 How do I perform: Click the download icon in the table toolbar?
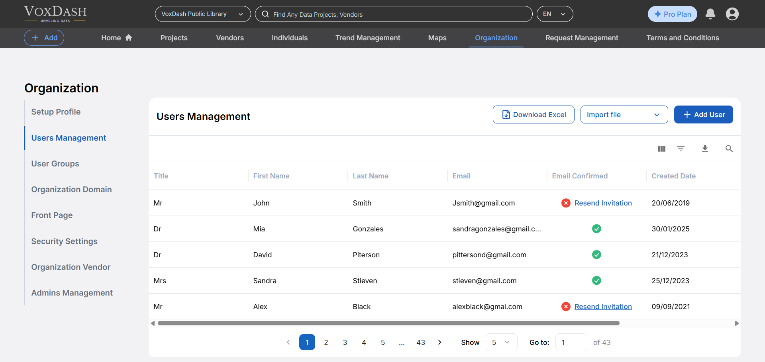click(705, 149)
